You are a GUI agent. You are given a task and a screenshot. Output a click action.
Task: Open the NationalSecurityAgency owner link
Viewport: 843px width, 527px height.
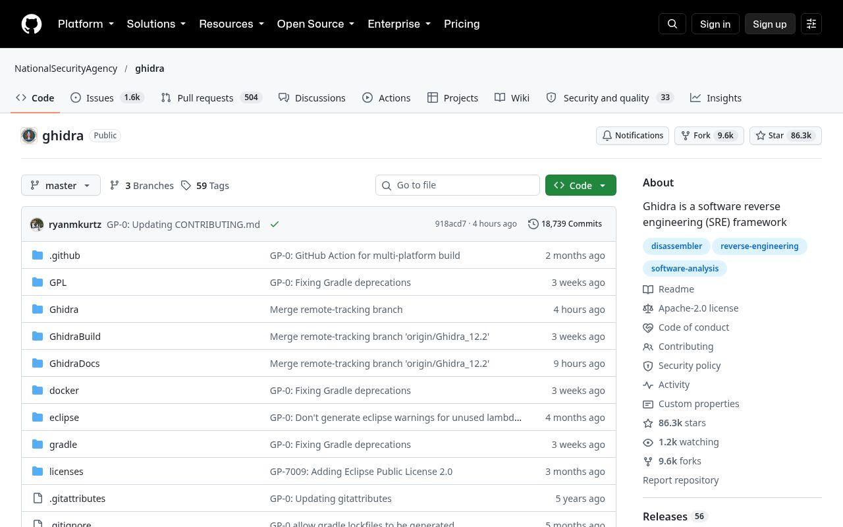click(66, 69)
